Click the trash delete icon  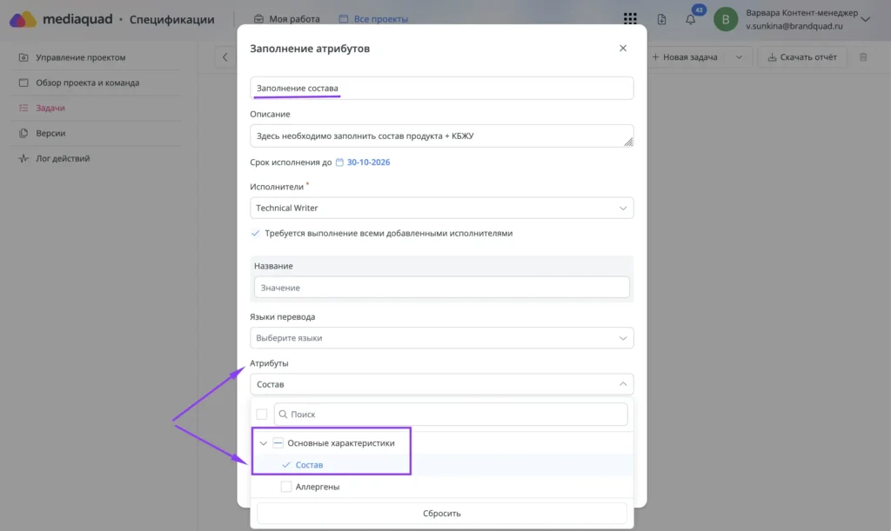(863, 56)
